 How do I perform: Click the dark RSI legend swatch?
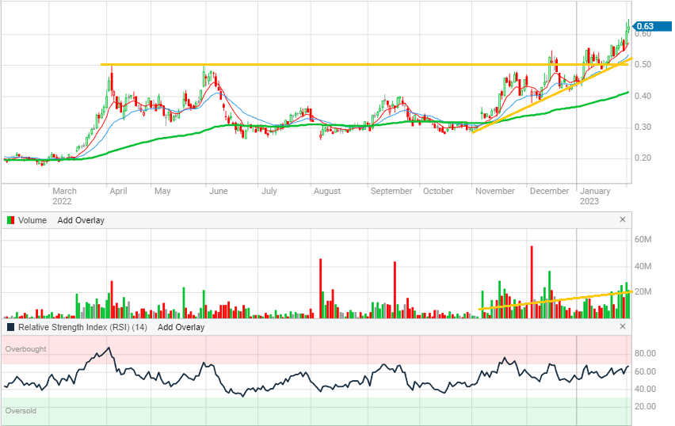(10, 327)
